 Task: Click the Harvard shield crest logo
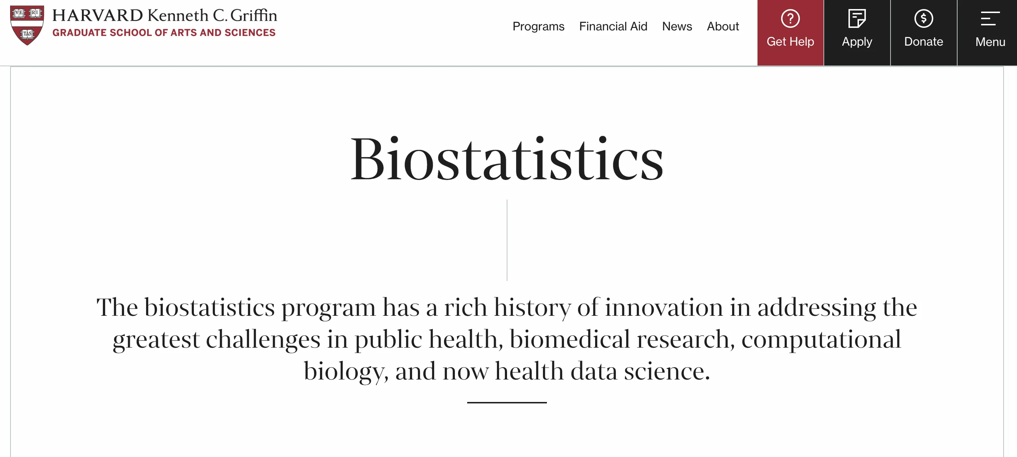click(27, 25)
